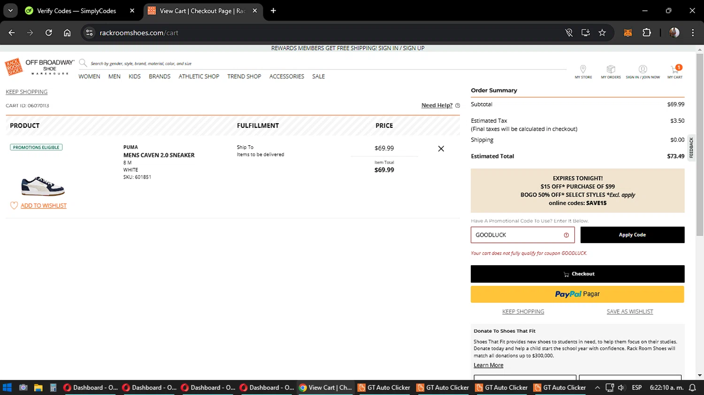704x395 pixels.
Task: Click the Apply Code button
Action: [632, 235]
